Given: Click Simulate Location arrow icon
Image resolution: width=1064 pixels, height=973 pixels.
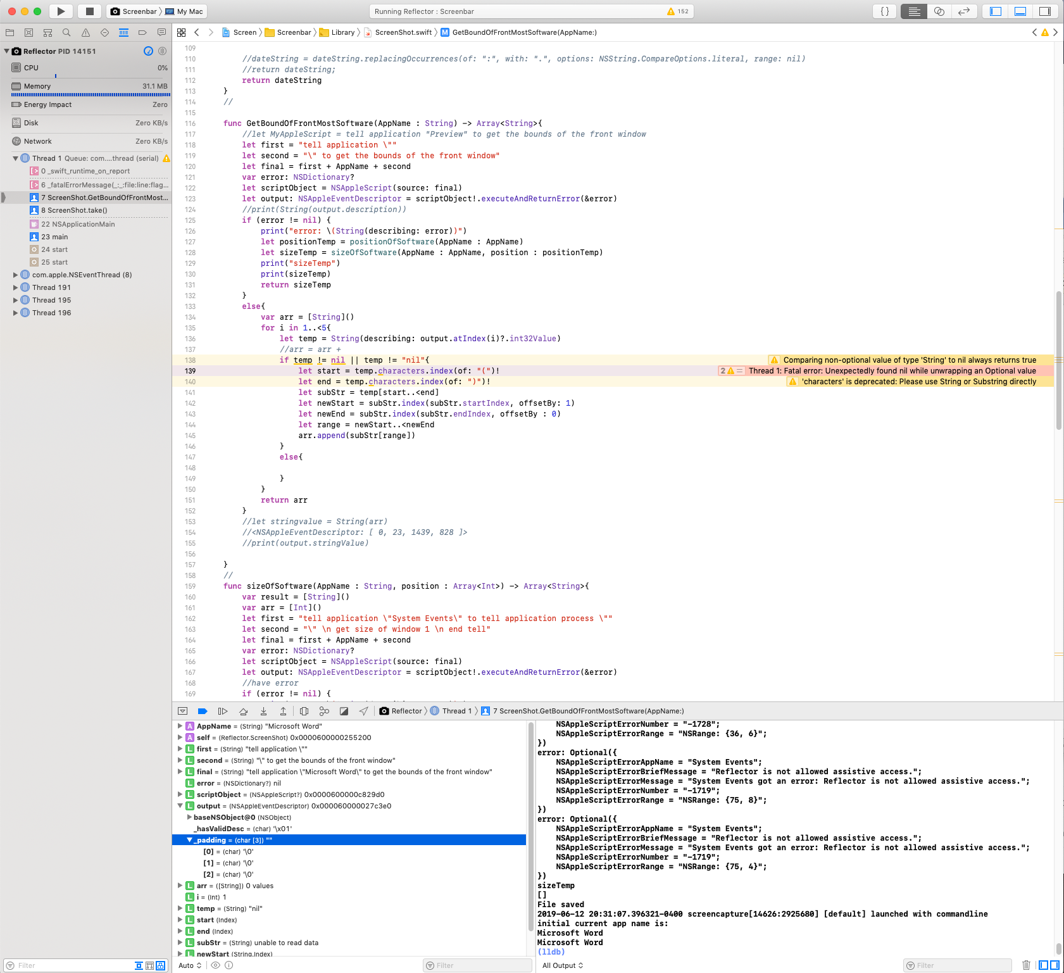Looking at the screenshot, I should pyautogui.click(x=363, y=711).
